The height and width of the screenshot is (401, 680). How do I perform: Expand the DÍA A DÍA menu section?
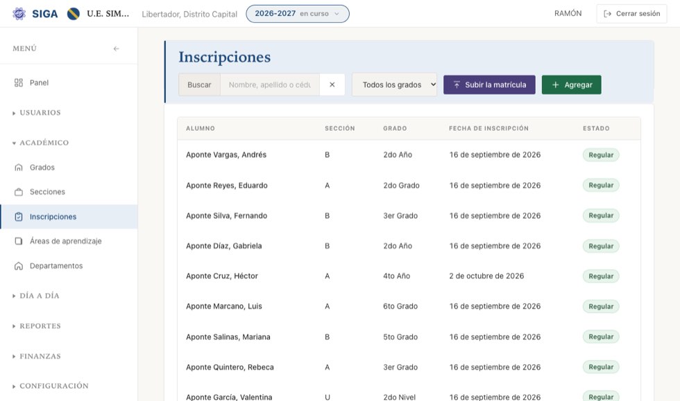(x=36, y=296)
